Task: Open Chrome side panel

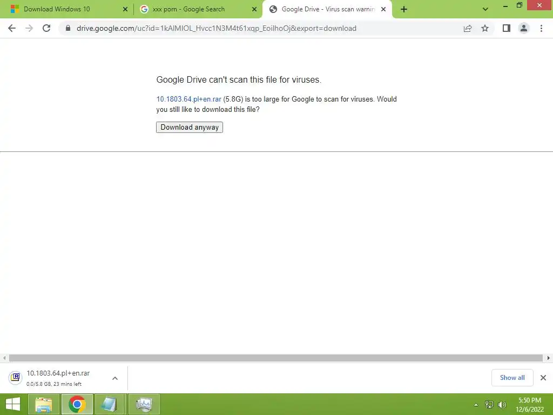Action: [x=507, y=28]
